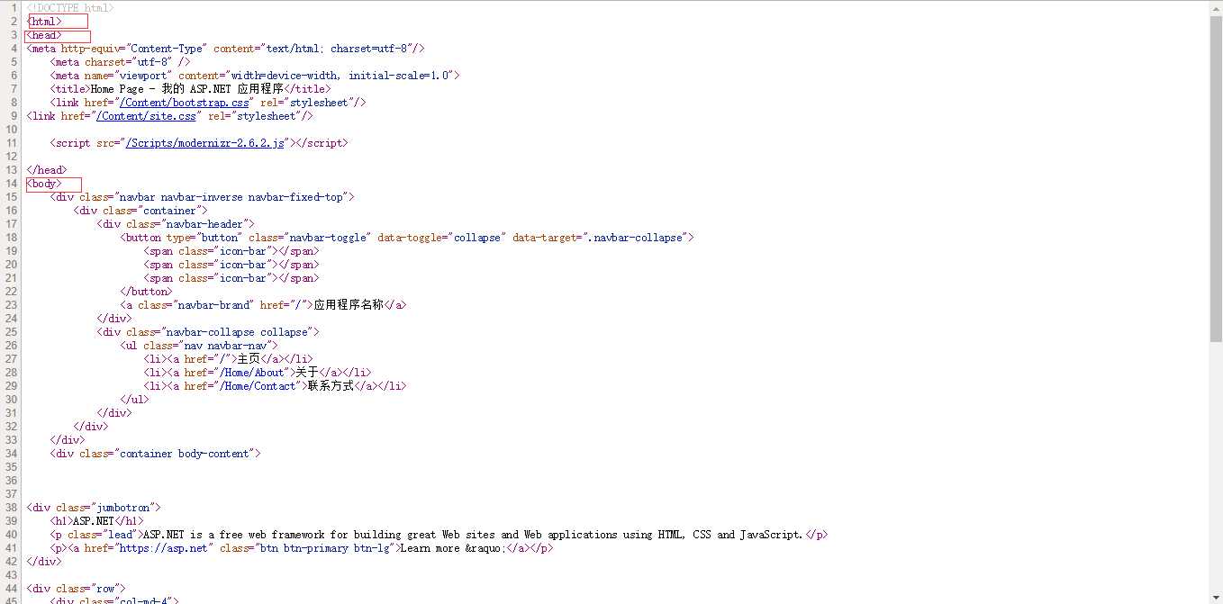1223x604 pixels.
Task: Follow the /Scripts/modernizr-2.6.2.js script link
Action: [205, 143]
